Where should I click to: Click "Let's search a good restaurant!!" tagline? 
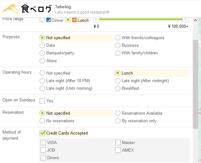(82, 12)
